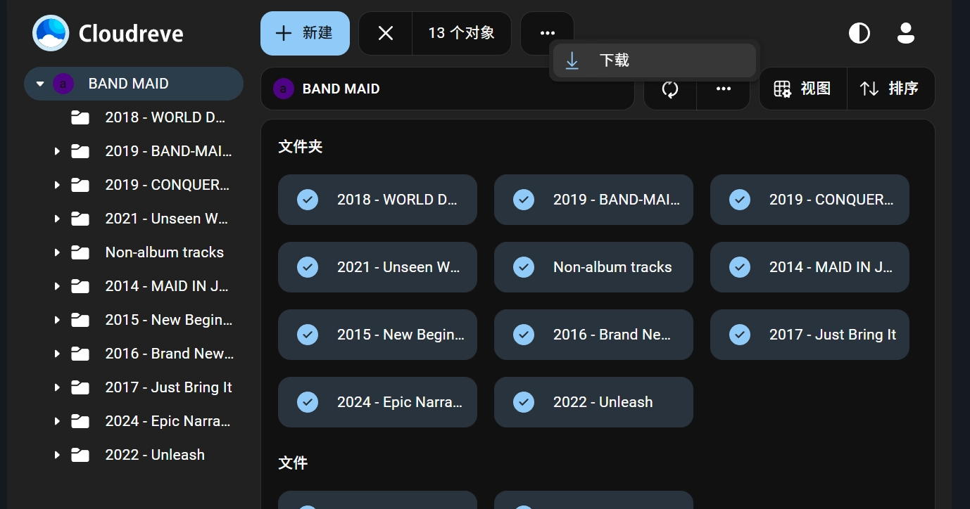The image size is (970, 509).
Task: Expand 2014 - MAID IN J... tree node
Action: 57,286
